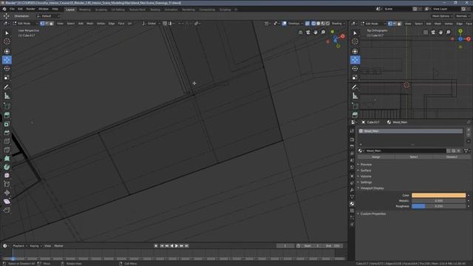Select the Measure tool in left viewport toolbar
Viewport: 473px width, 266px height.
(7, 96)
